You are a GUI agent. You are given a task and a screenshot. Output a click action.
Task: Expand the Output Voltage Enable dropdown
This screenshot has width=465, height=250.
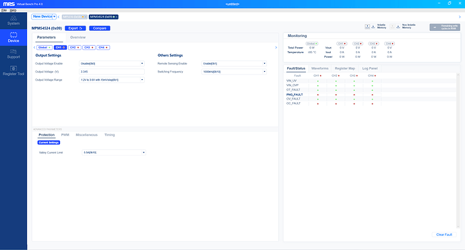[111, 64]
